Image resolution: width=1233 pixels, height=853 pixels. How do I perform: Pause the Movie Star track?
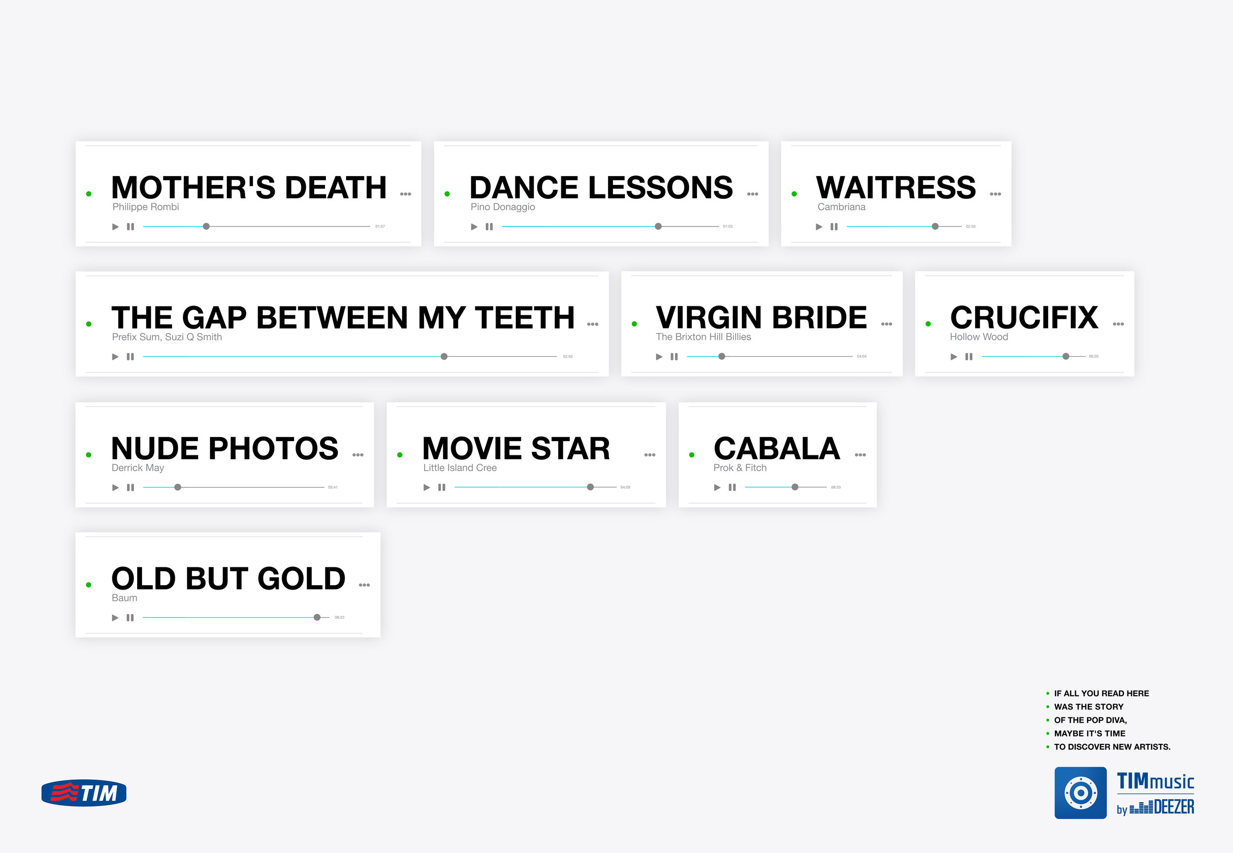tap(442, 487)
